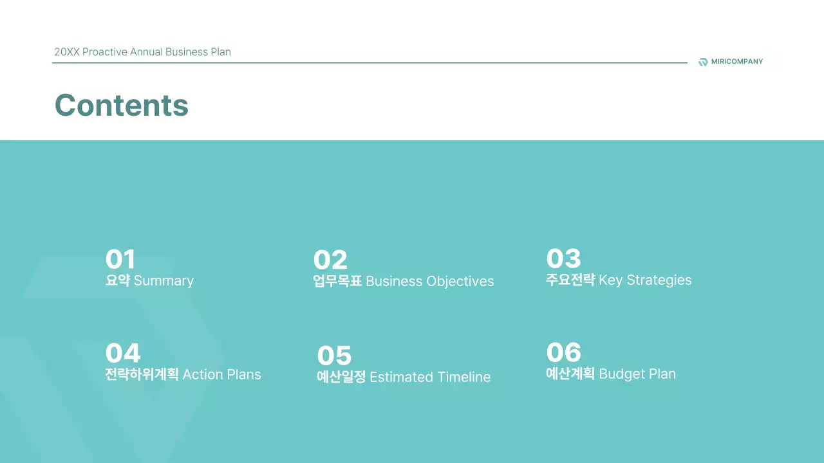This screenshot has height=463, width=824.
Task: Select the 'Key Strategies' entry
Action: tap(644, 280)
